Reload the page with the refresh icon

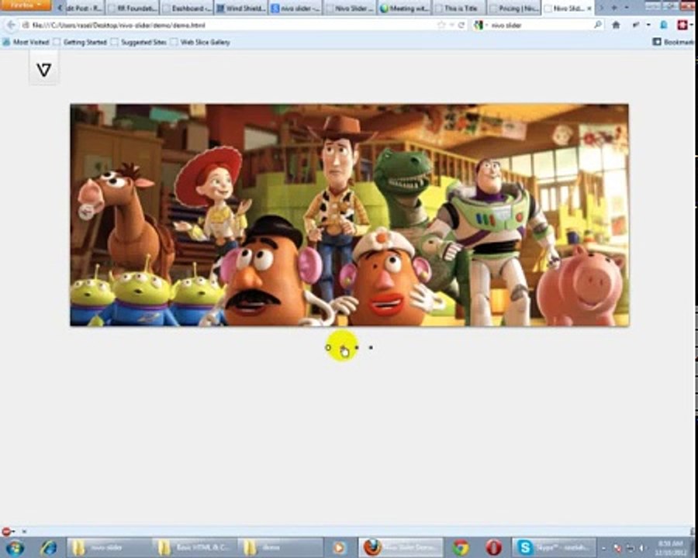461,26
